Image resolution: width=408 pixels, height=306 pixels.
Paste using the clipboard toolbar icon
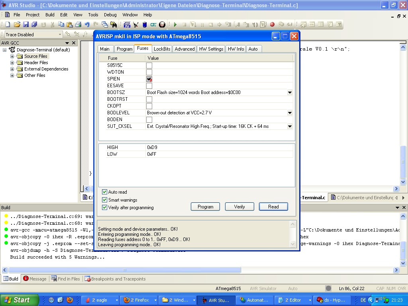point(69,24)
